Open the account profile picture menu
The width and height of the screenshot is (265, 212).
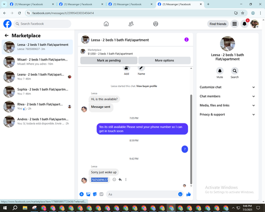click(254, 24)
